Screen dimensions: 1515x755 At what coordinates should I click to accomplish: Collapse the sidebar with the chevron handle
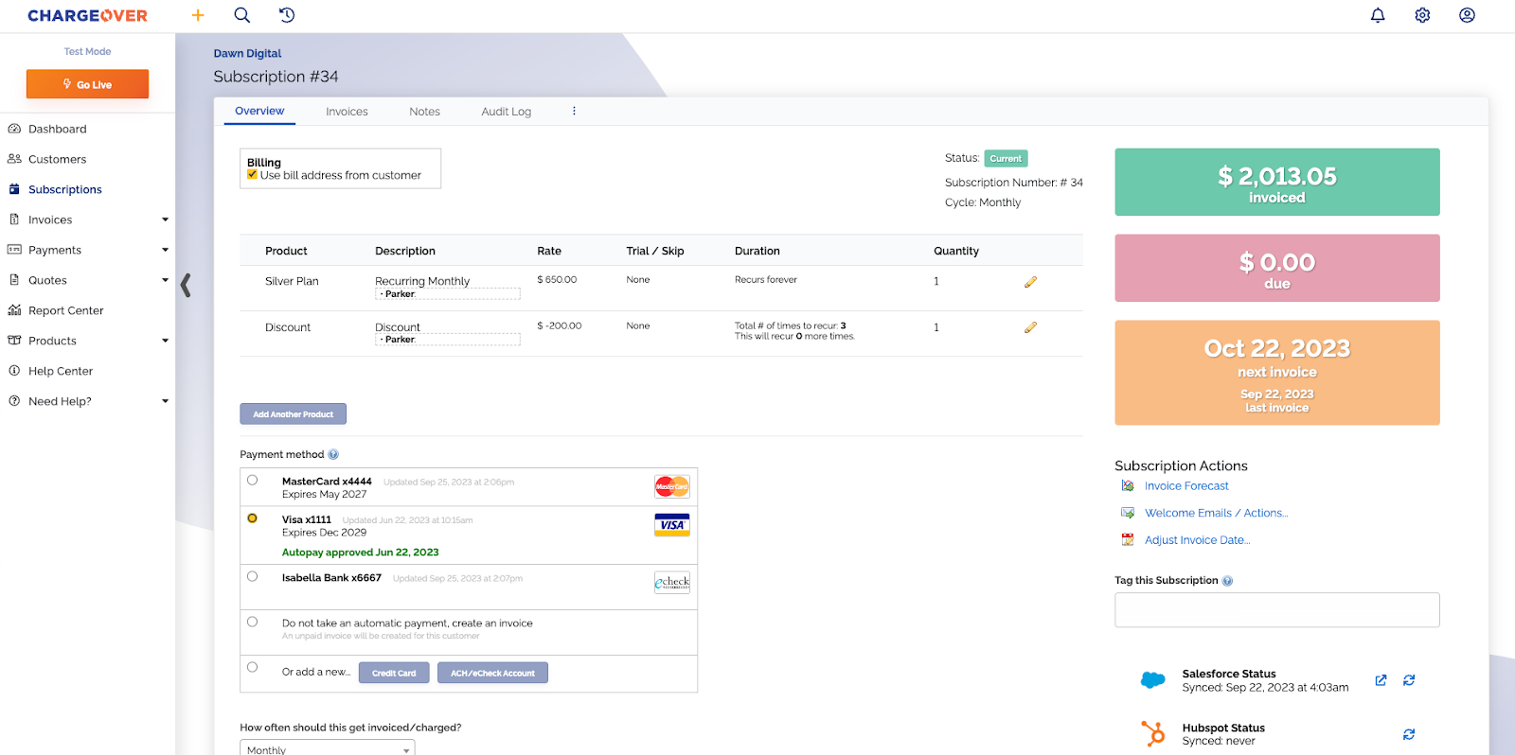tap(186, 285)
